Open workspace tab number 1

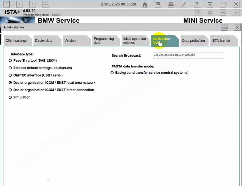pos(6,4)
